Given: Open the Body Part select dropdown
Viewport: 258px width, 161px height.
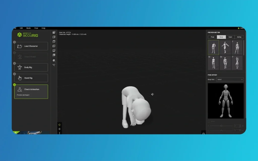Looking at the screenshot, I should tap(230, 79).
